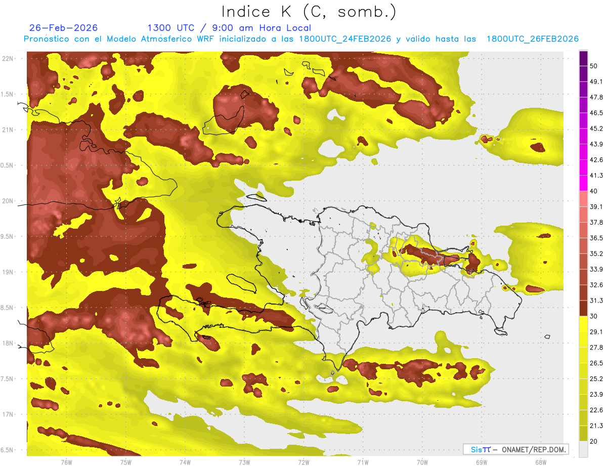
Task: Click the "SisTT - ONAMET/REP.DOM." credit box
Action: click(x=515, y=449)
